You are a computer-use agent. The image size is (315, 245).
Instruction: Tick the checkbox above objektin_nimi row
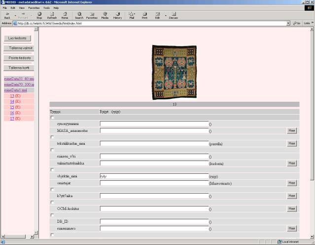pos(52,169)
